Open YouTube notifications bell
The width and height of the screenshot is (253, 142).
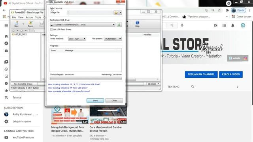233,25
